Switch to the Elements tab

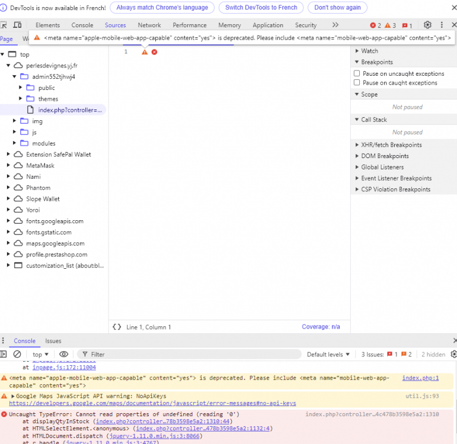(47, 25)
